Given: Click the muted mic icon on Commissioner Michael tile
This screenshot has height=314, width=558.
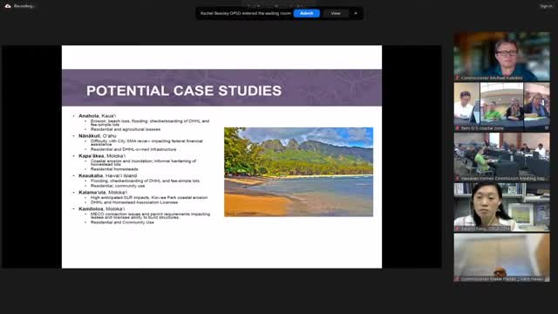Looking at the screenshot, I should (x=458, y=78).
